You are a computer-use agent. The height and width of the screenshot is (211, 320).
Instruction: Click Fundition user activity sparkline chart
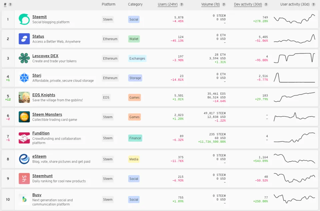(x=294, y=138)
